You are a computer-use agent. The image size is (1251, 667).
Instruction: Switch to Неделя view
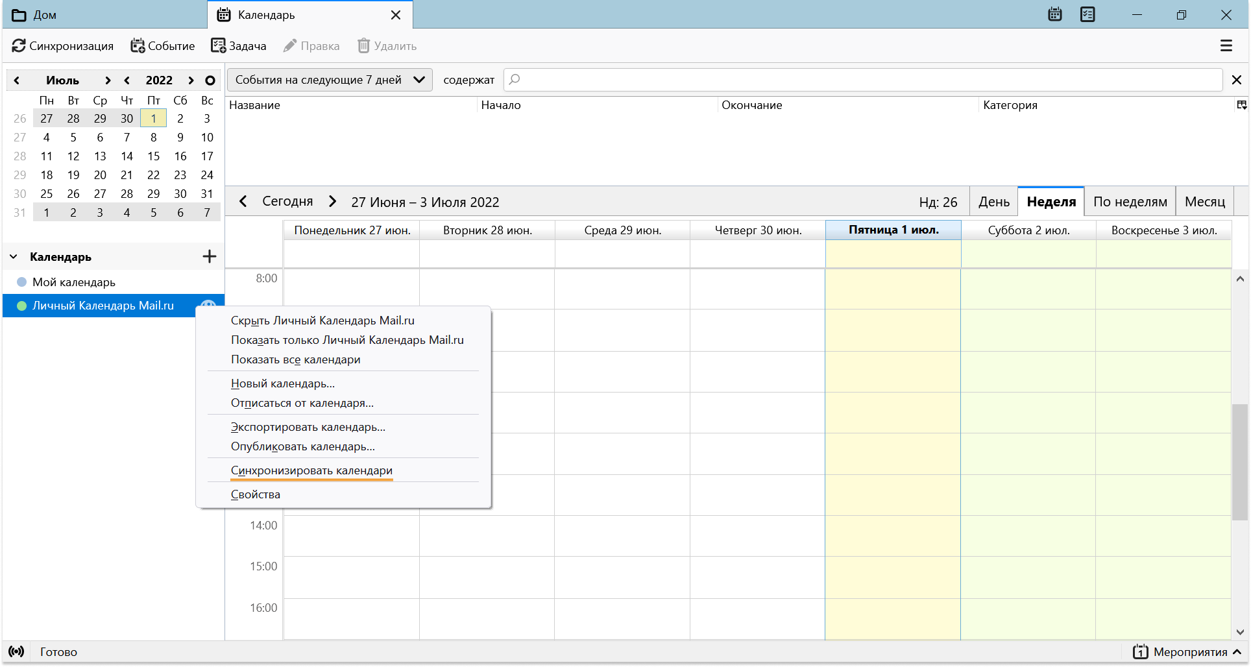click(x=1051, y=202)
